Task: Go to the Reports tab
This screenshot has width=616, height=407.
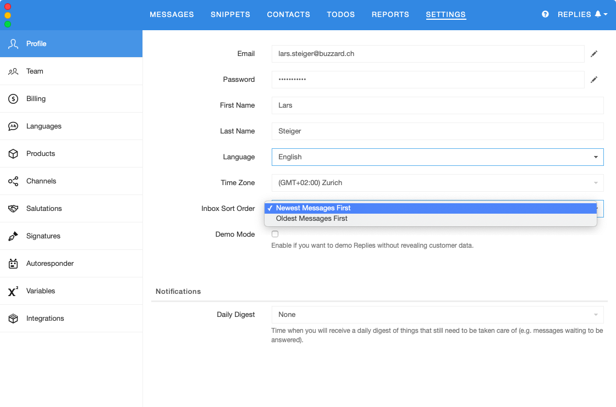Action: click(390, 15)
